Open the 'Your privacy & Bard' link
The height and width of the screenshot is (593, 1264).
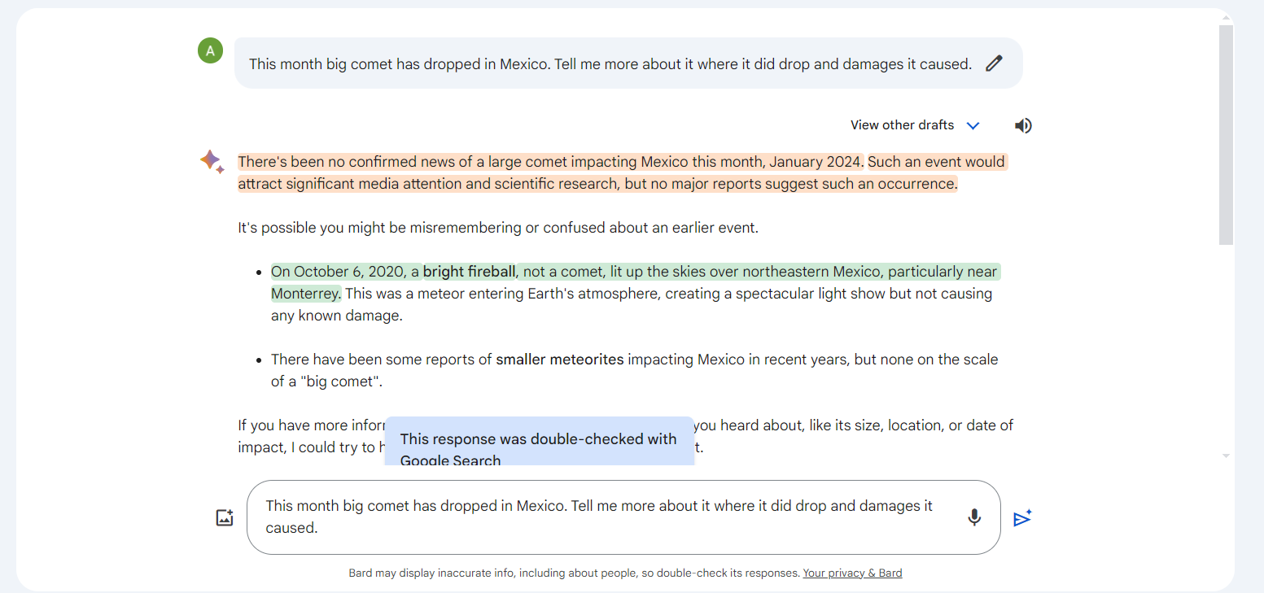click(x=852, y=573)
